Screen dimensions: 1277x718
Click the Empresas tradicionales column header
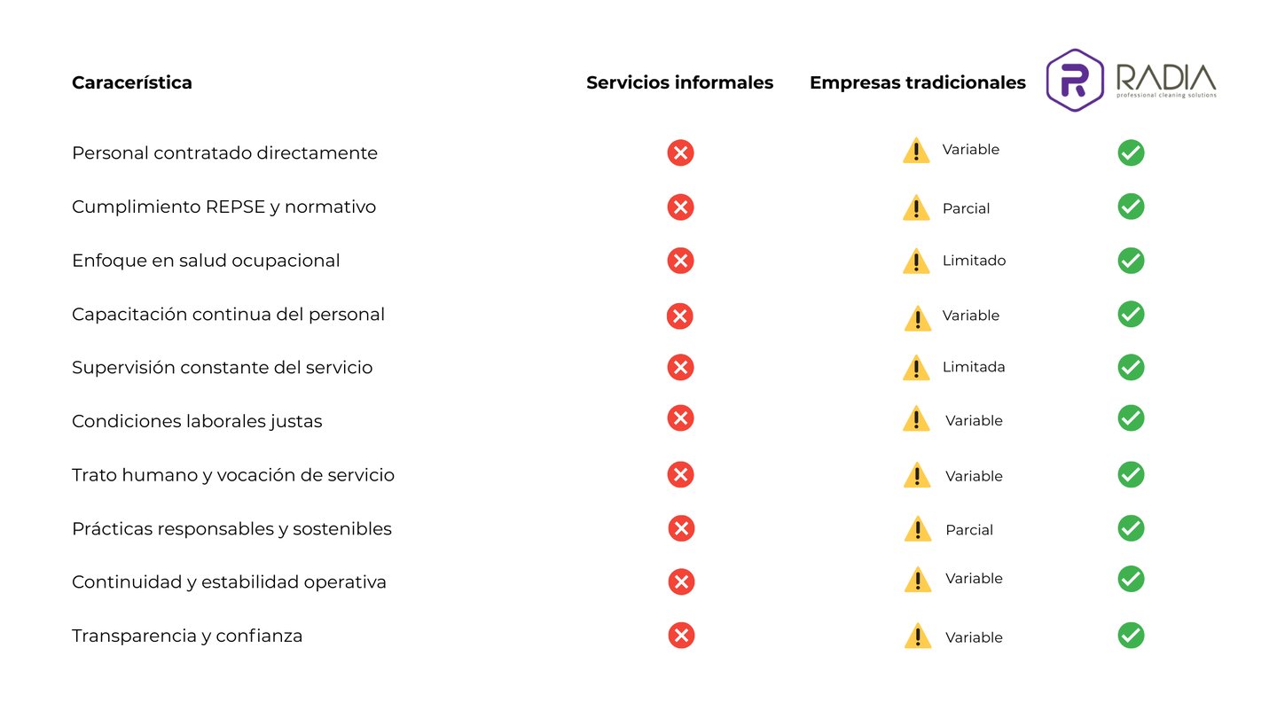[x=917, y=82]
